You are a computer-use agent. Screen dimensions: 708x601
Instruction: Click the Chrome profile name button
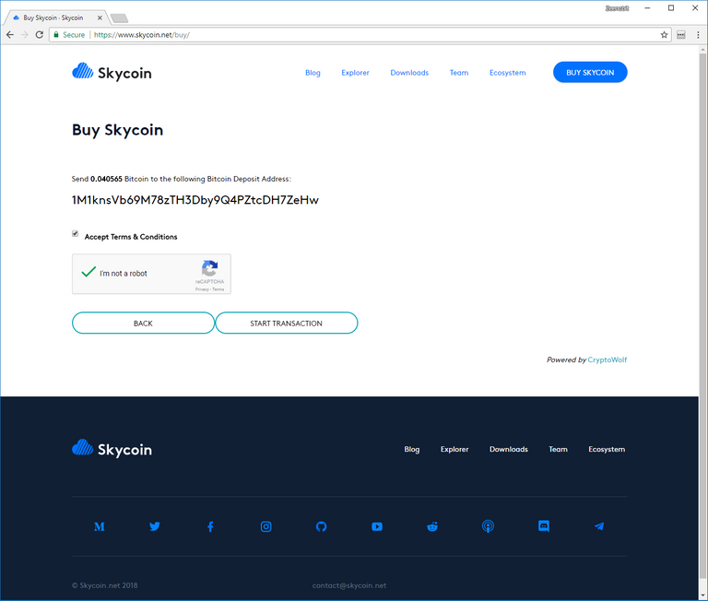tap(617, 8)
